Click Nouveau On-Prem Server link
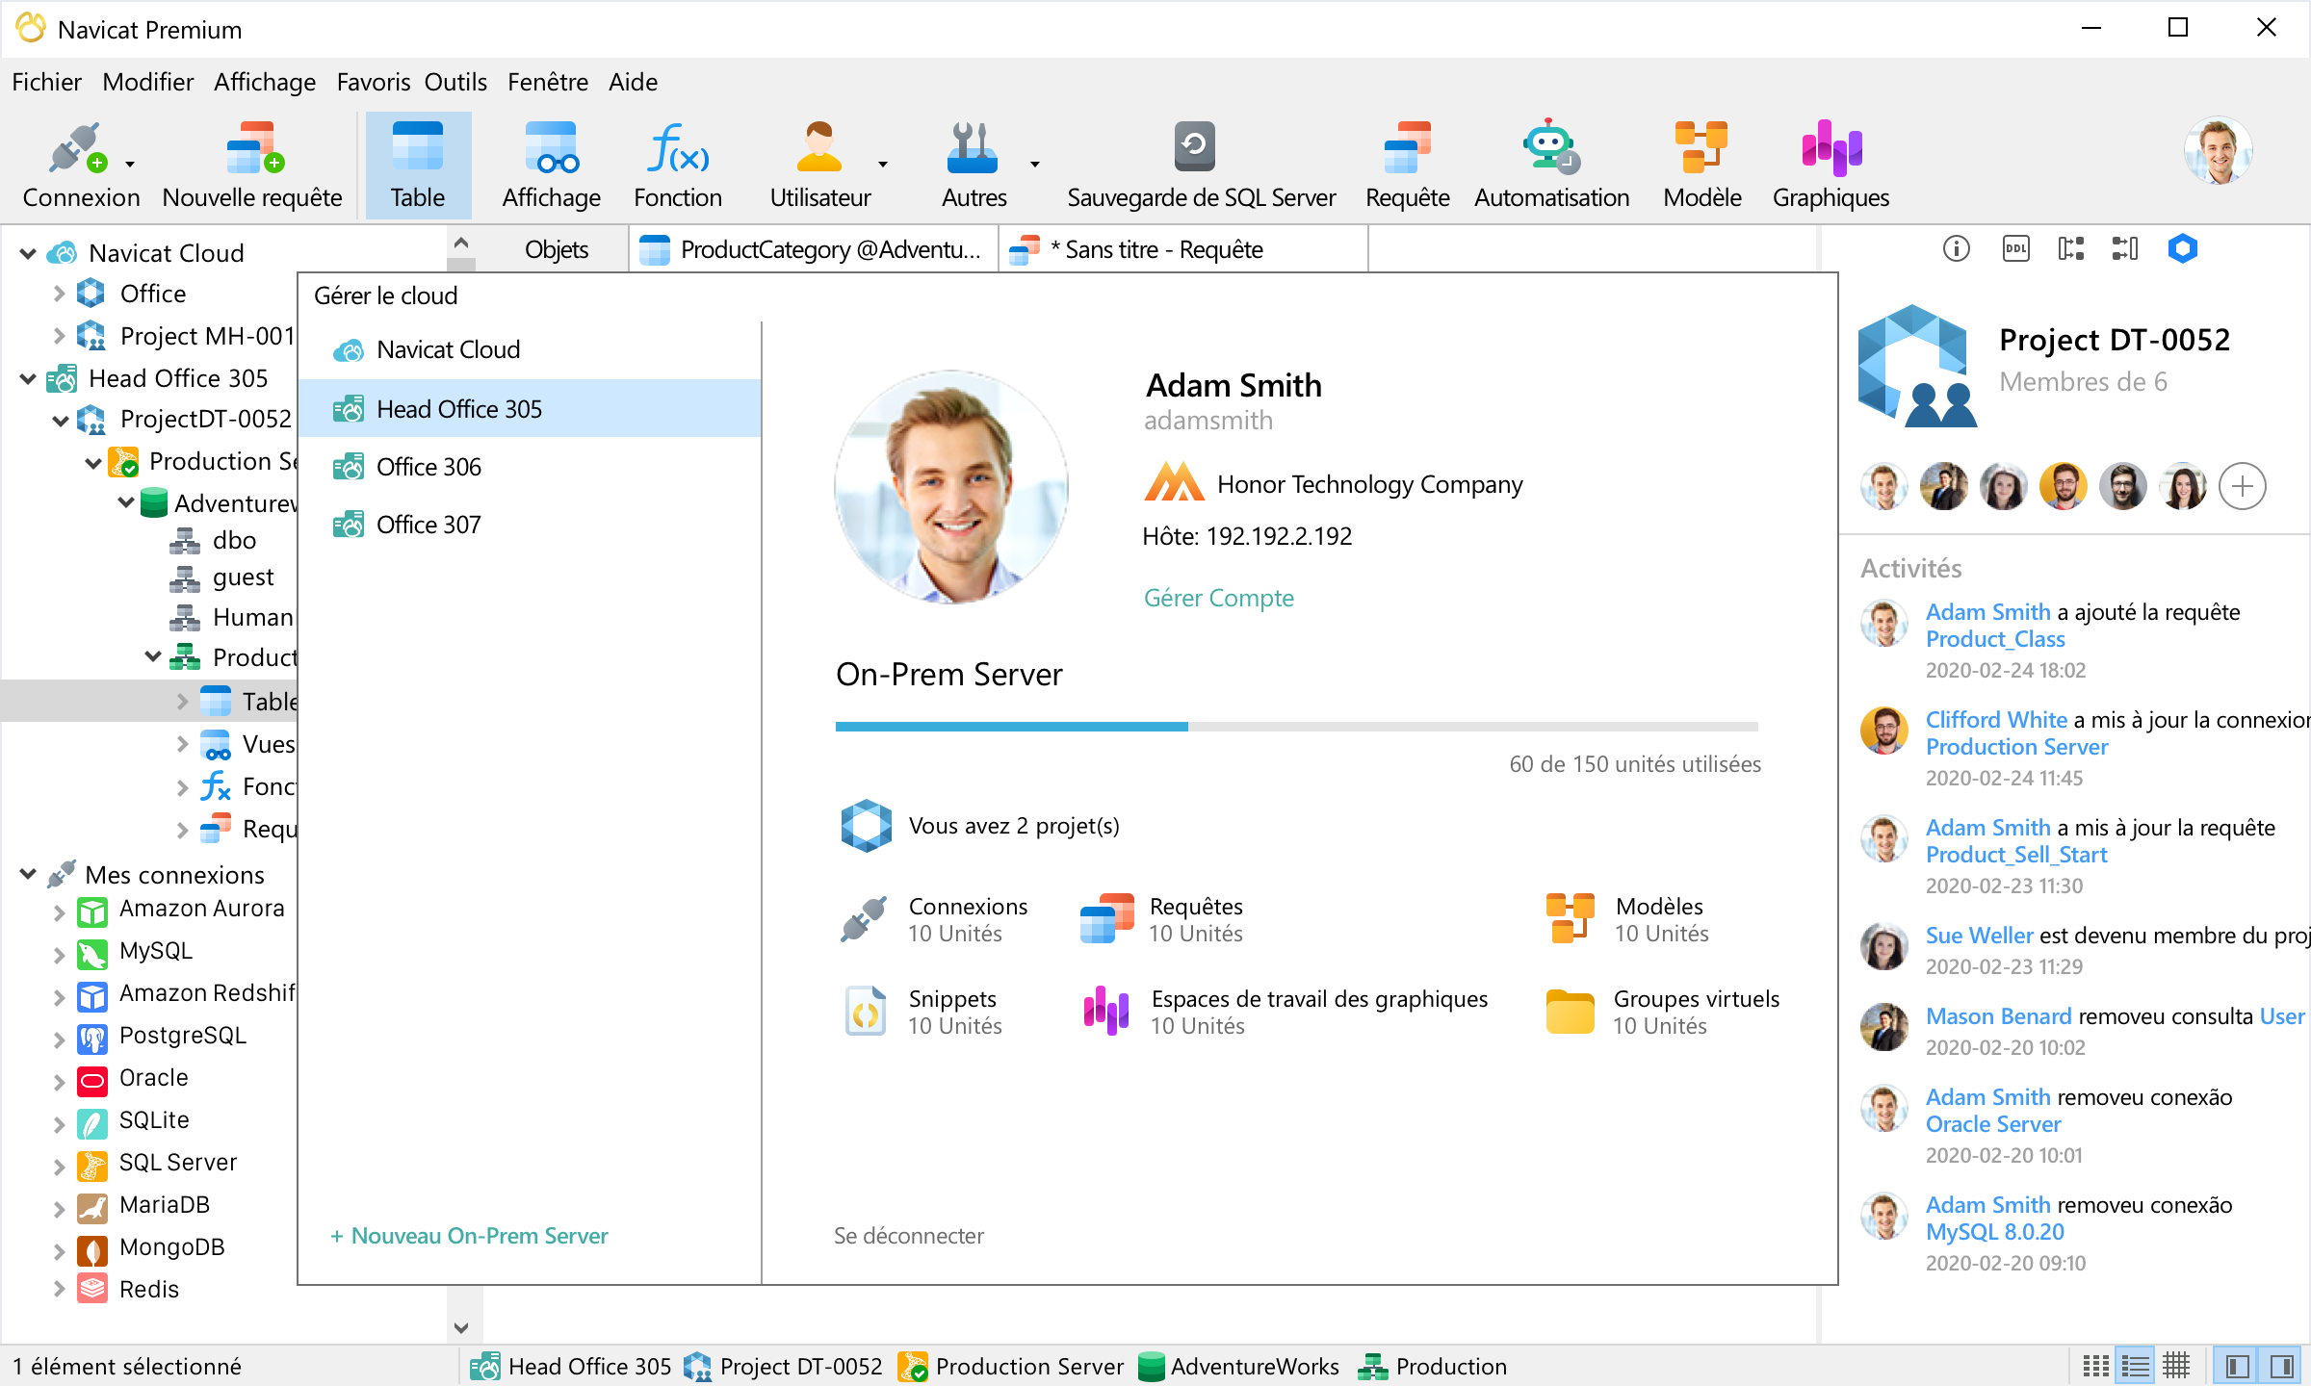Screen dimensions: 2311x1386 point(469,1235)
